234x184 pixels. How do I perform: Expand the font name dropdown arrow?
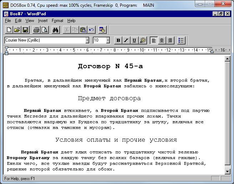click(x=87, y=40)
